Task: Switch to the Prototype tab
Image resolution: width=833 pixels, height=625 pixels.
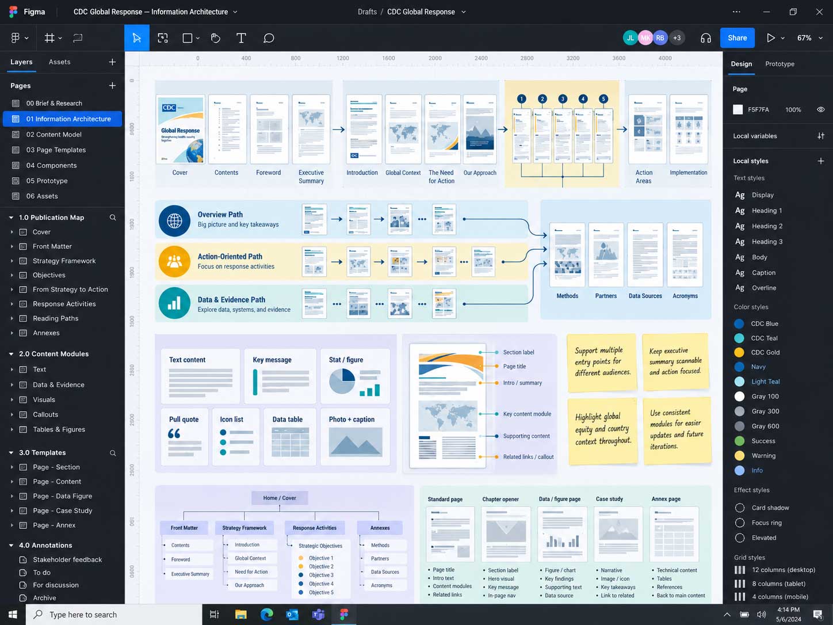Action: click(x=779, y=64)
